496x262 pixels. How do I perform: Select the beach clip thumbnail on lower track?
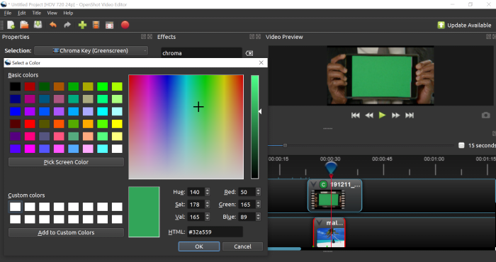[330, 237]
